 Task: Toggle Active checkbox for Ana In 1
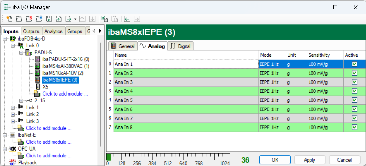(x=354, y=64)
